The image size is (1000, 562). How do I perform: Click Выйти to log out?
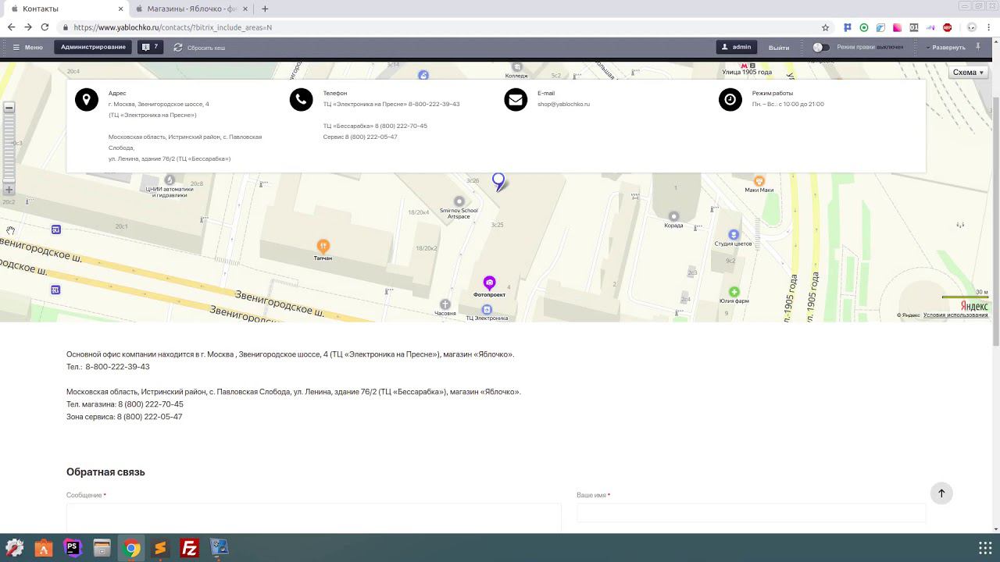point(779,48)
